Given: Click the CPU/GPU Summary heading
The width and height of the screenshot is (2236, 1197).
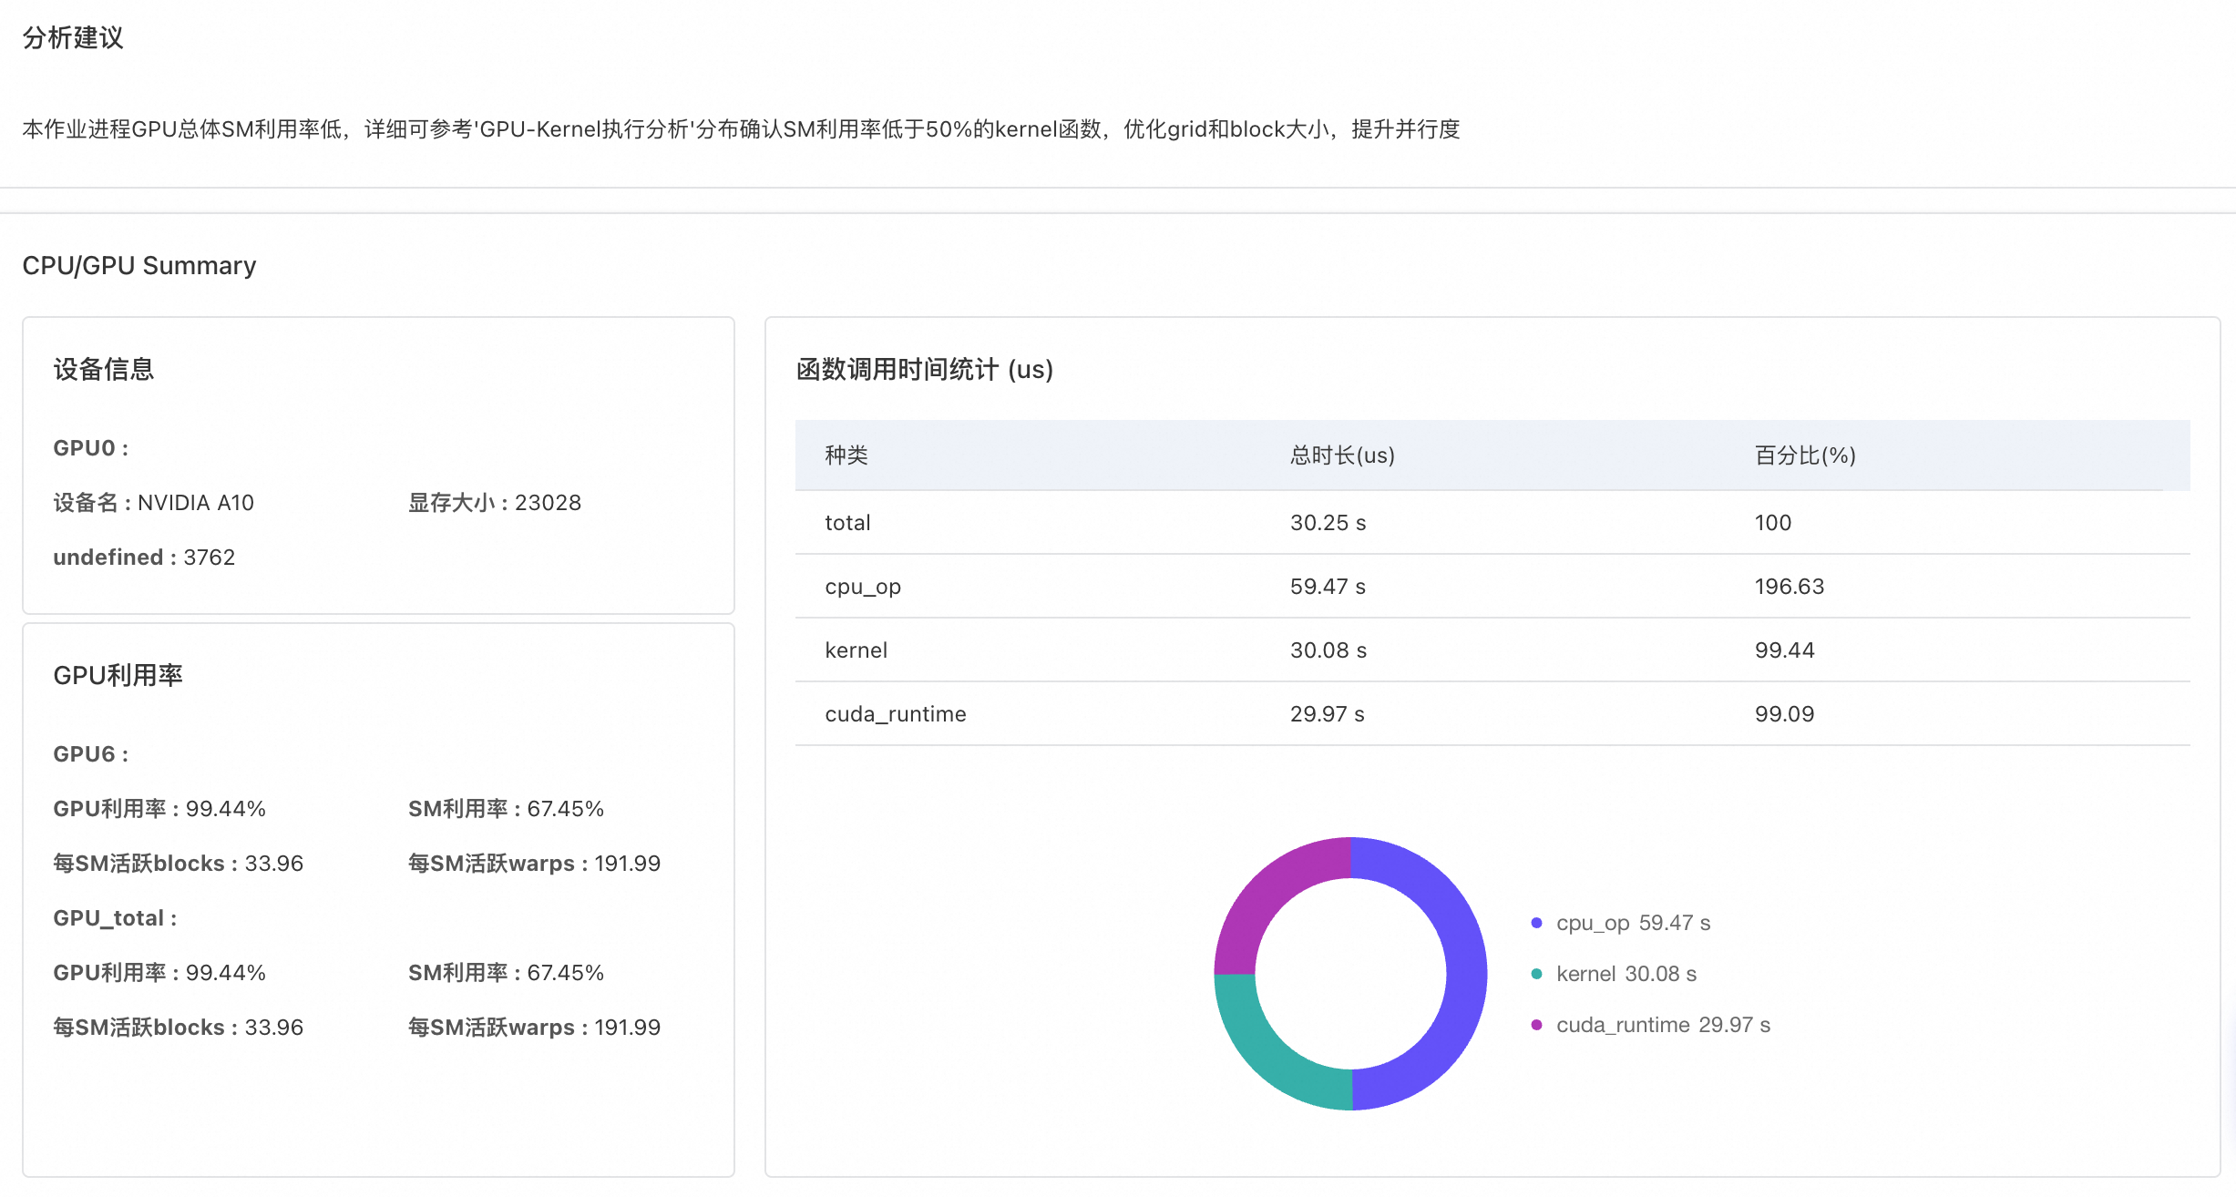Looking at the screenshot, I should (x=139, y=265).
